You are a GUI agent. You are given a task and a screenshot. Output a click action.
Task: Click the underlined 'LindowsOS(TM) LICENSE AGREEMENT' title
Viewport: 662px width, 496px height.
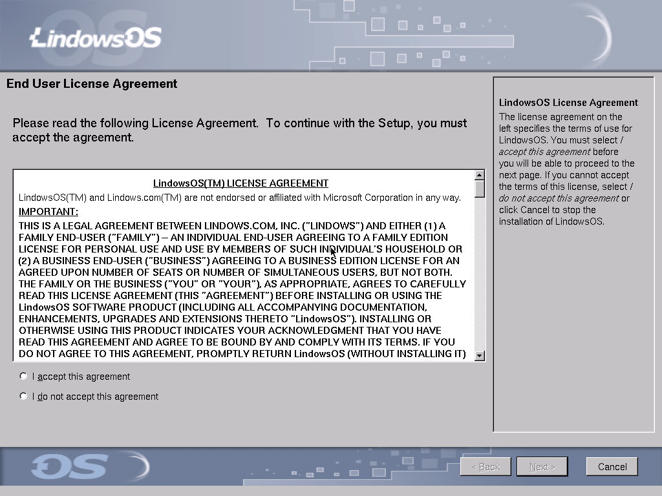[240, 183]
